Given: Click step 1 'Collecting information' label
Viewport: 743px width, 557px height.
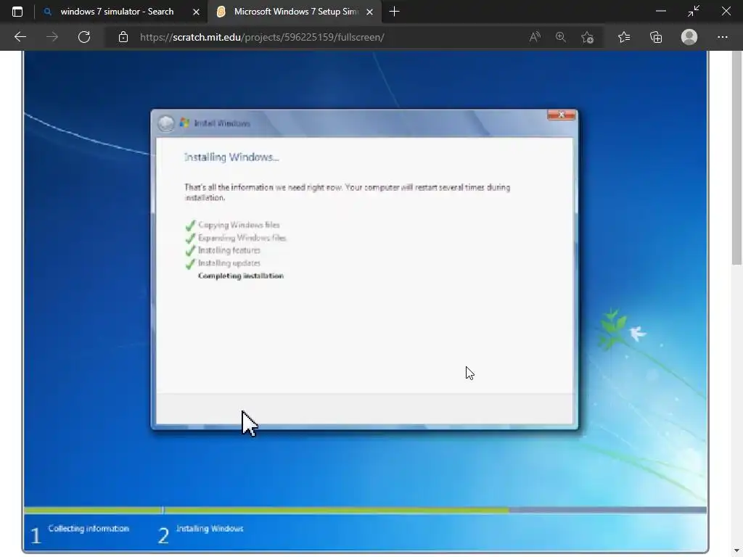Looking at the screenshot, I should pyautogui.click(x=89, y=529).
